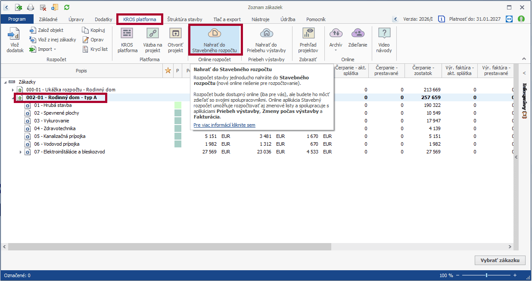The height and width of the screenshot is (281, 532).
Task: Open the Tlač a export tab
Action: (227, 19)
